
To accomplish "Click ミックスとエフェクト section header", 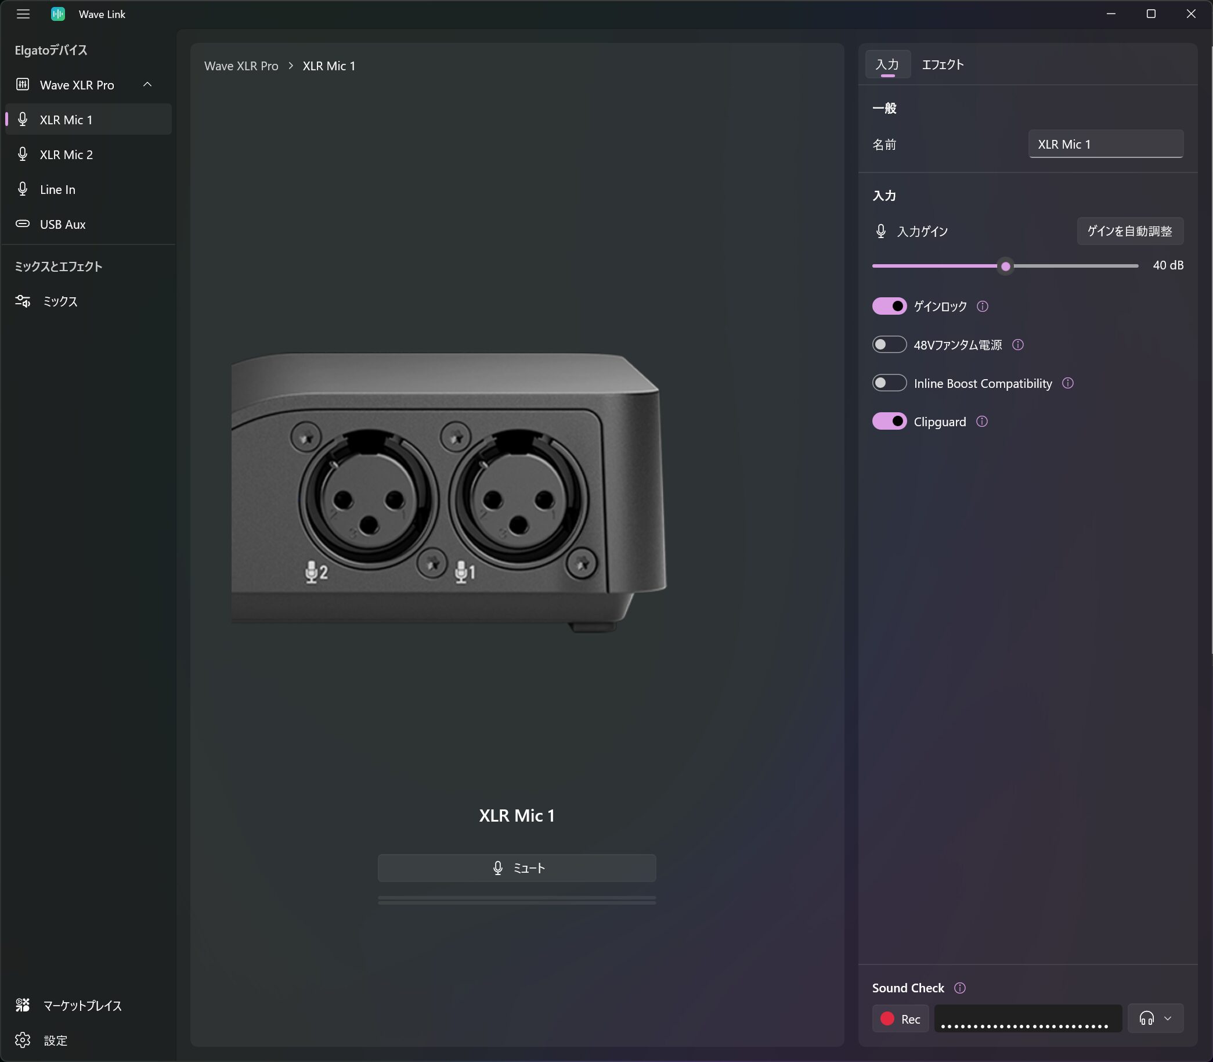I will pos(58,266).
